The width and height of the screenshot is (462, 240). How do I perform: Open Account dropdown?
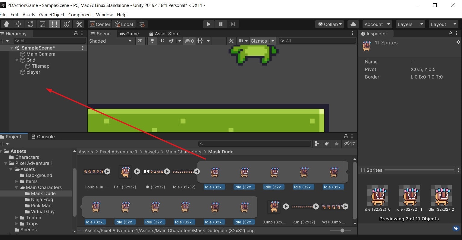[377, 24]
